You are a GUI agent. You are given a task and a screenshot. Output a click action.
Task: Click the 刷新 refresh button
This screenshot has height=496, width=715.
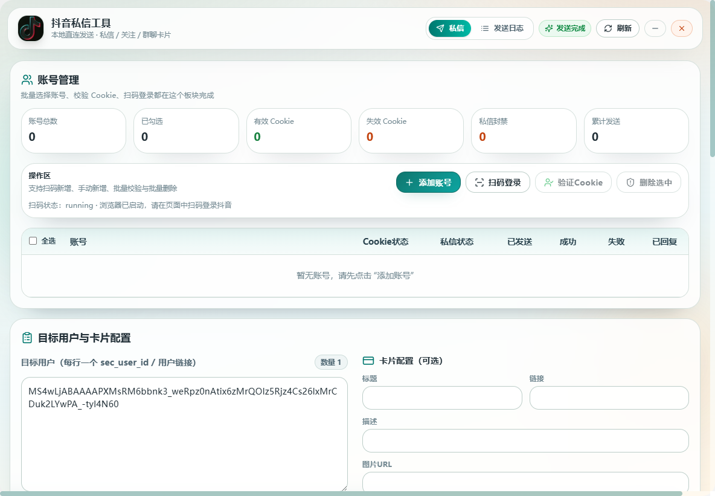[618, 28]
